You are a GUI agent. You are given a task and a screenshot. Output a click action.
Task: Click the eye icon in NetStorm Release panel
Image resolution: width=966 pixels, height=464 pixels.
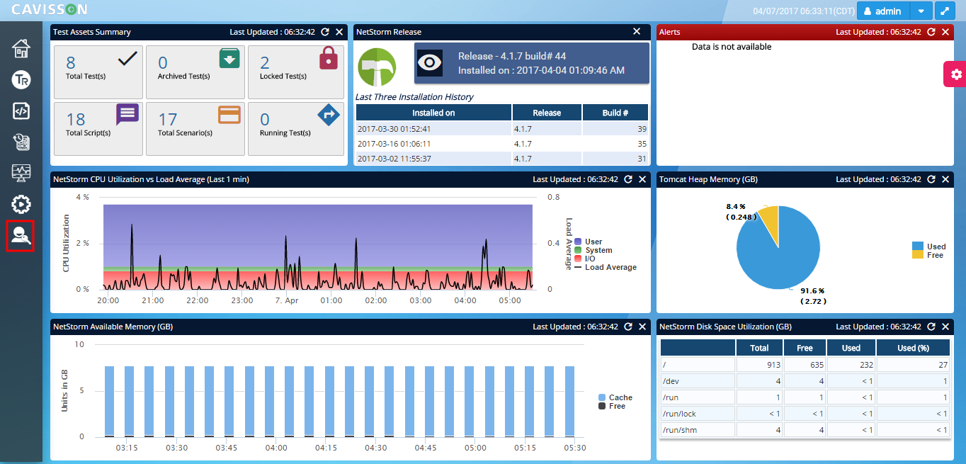(430, 63)
